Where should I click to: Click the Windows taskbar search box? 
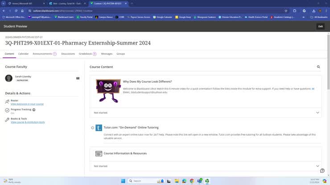tap(143, 181)
